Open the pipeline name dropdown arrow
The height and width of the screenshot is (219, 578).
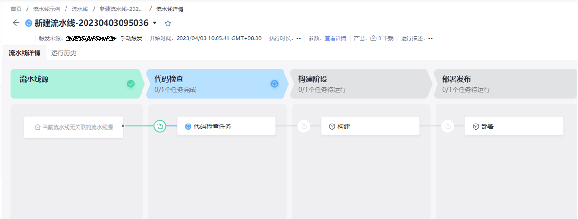pyautogui.click(x=155, y=23)
